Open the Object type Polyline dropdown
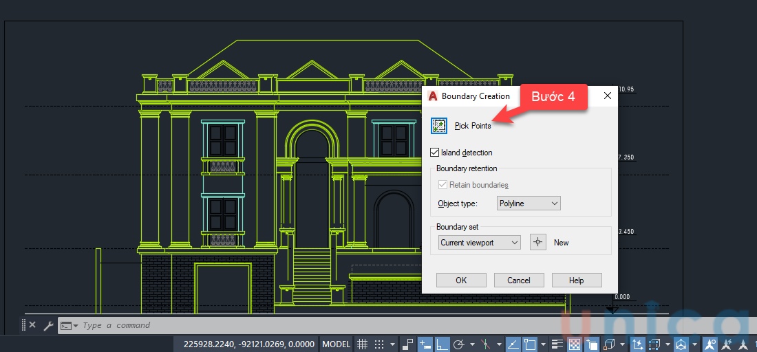Image resolution: width=757 pixels, height=352 pixels. pos(528,203)
